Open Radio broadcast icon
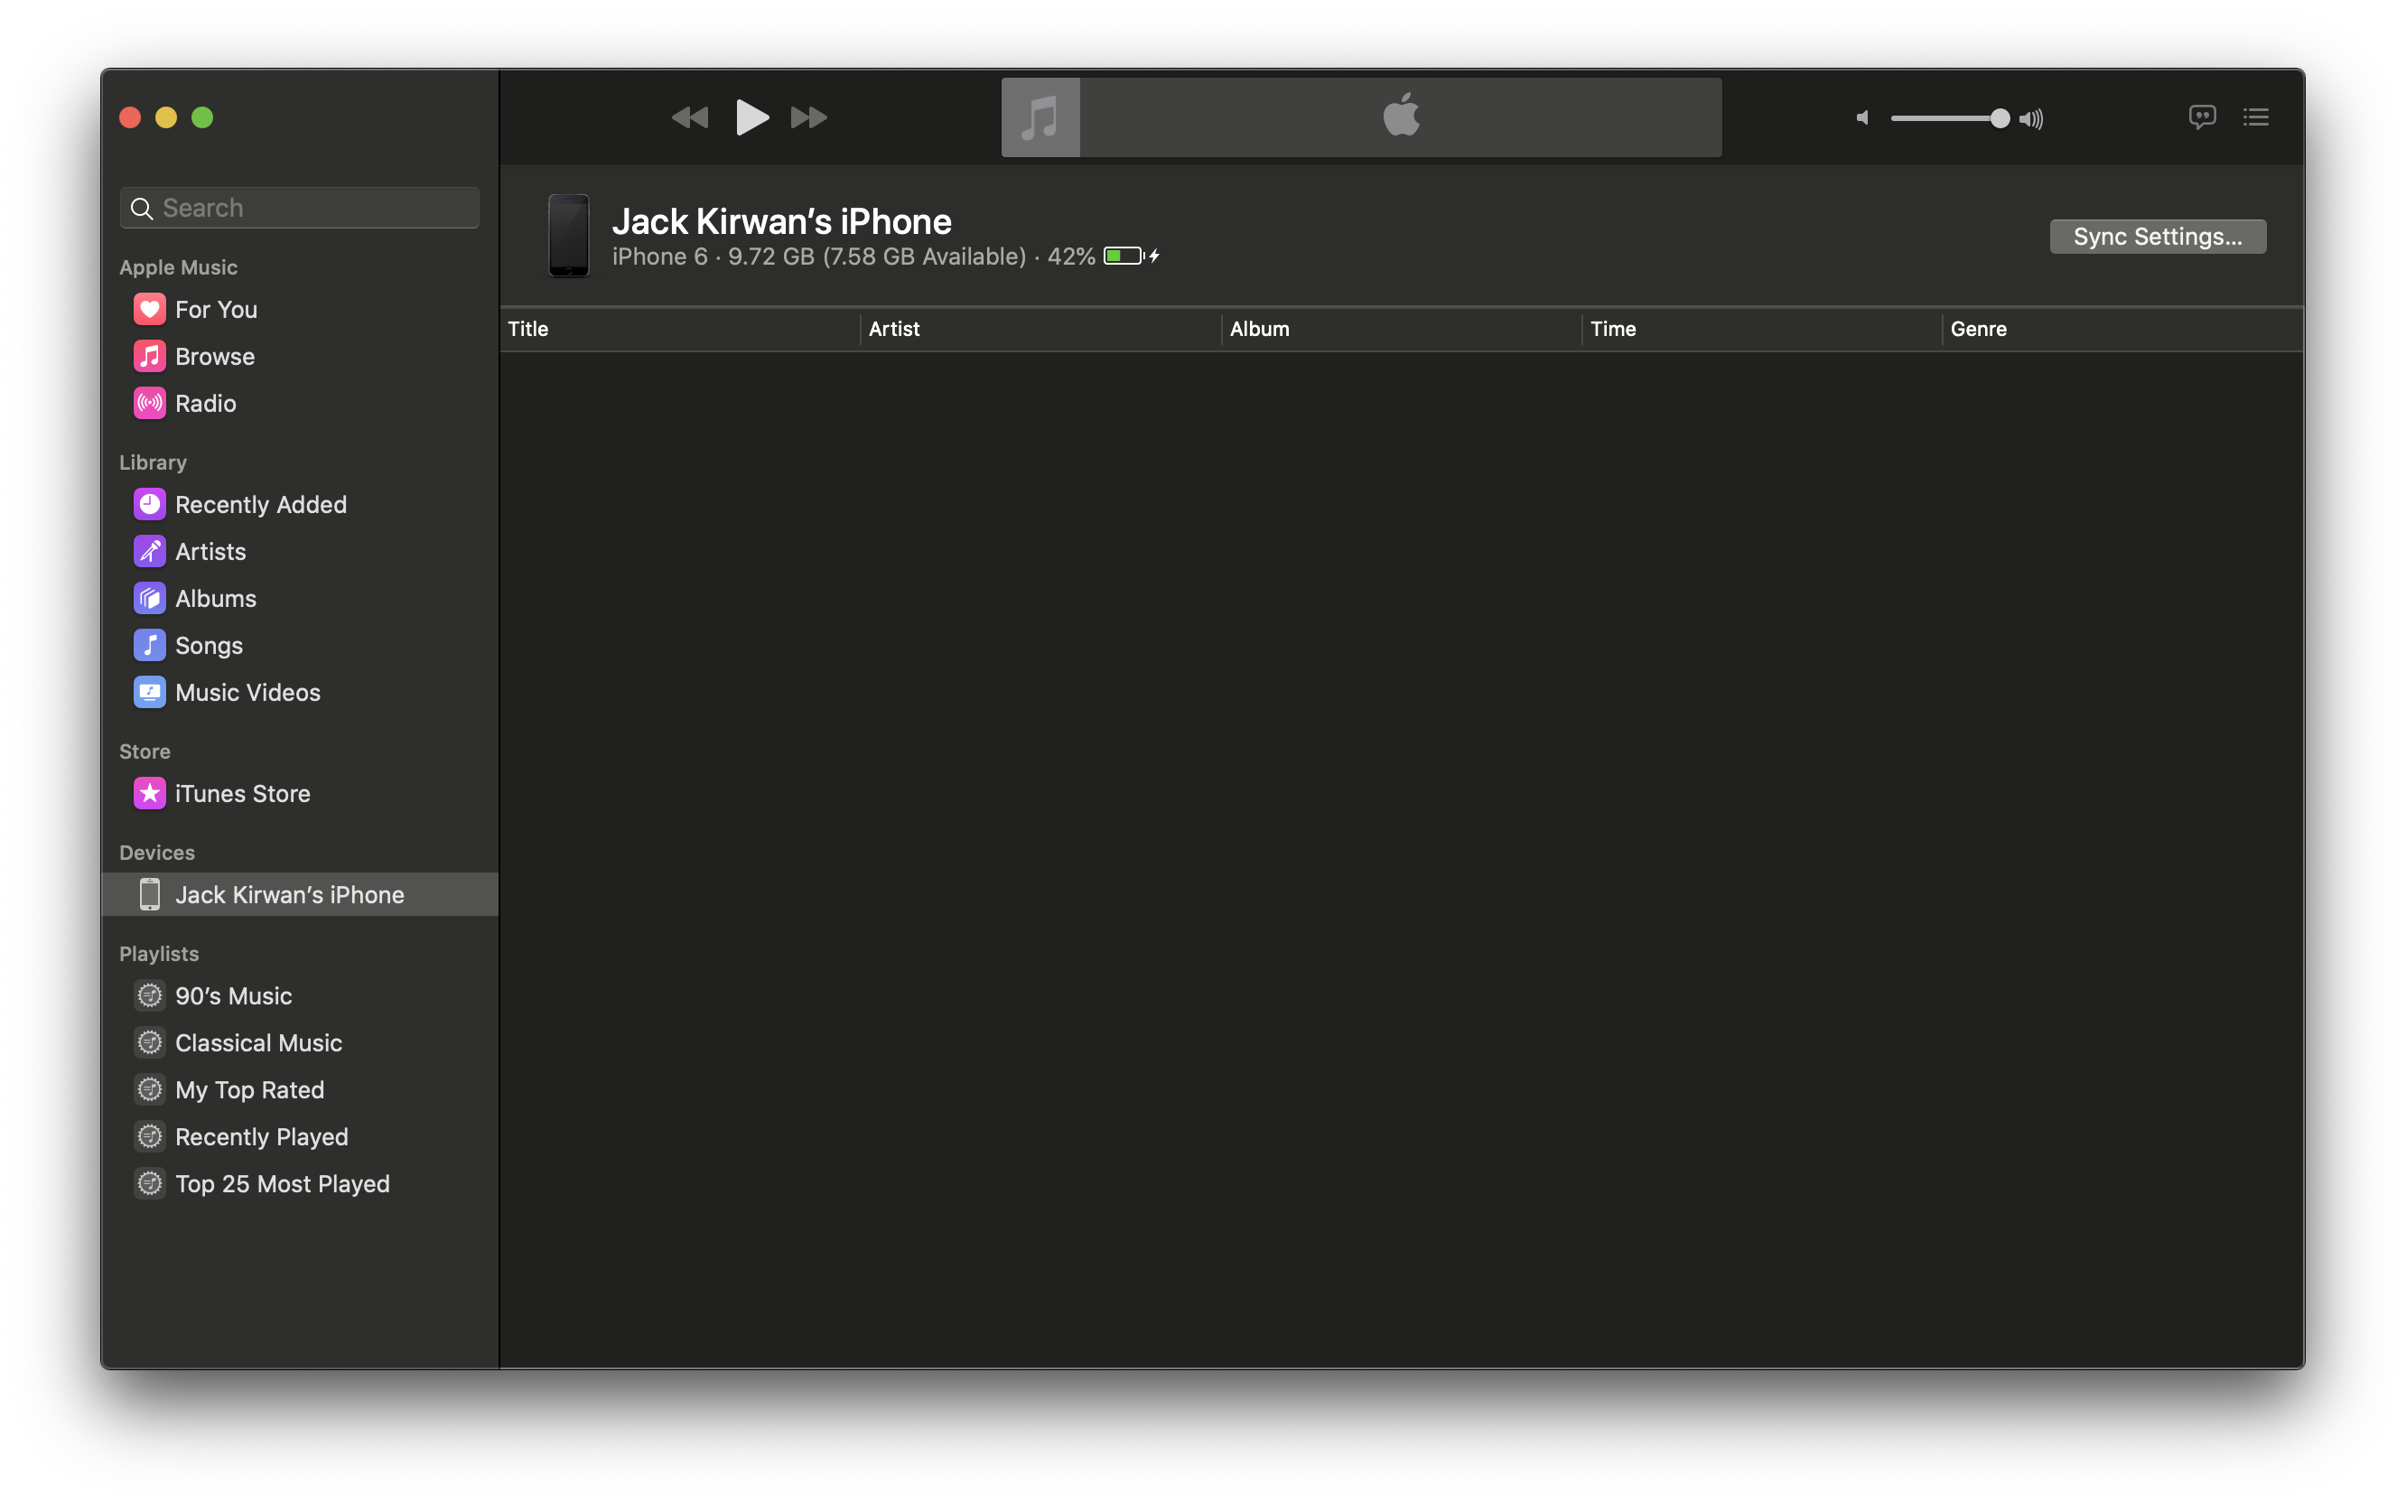Viewport: 2406px width, 1503px height. click(149, 403)
